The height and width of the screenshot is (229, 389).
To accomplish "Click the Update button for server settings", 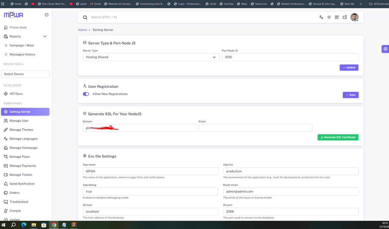I will pos(349,68).
